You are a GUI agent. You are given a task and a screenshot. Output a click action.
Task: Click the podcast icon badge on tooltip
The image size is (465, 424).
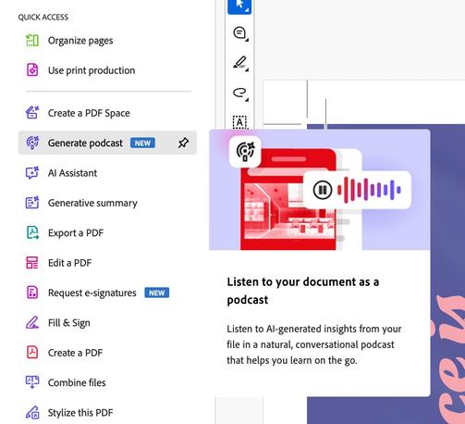245,152
